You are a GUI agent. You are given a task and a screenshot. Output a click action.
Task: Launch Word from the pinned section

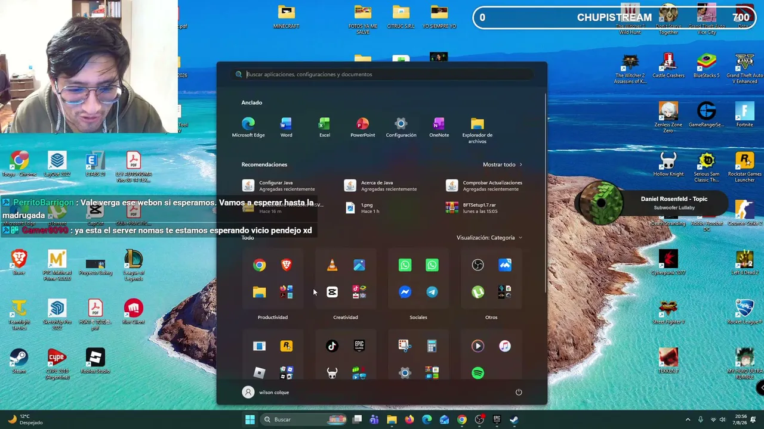(x=286, y=128)
